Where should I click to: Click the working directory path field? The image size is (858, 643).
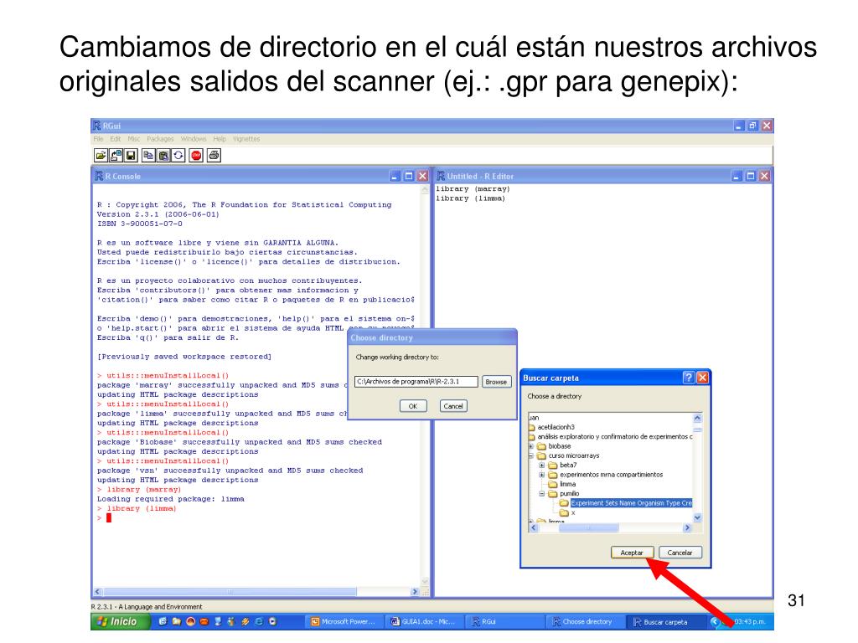pyautogui.click(x=416, y=382)
